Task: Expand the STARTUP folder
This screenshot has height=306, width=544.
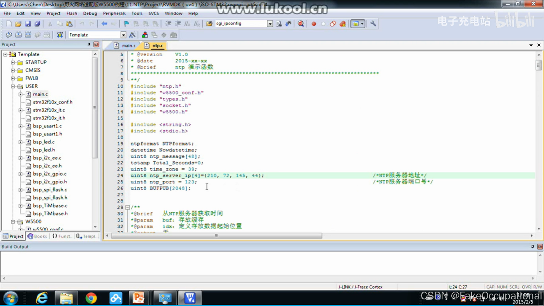Action: [x=13, y=62]
